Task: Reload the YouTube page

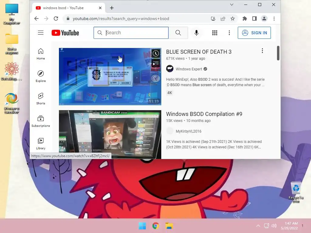Action: pos(56,19)
